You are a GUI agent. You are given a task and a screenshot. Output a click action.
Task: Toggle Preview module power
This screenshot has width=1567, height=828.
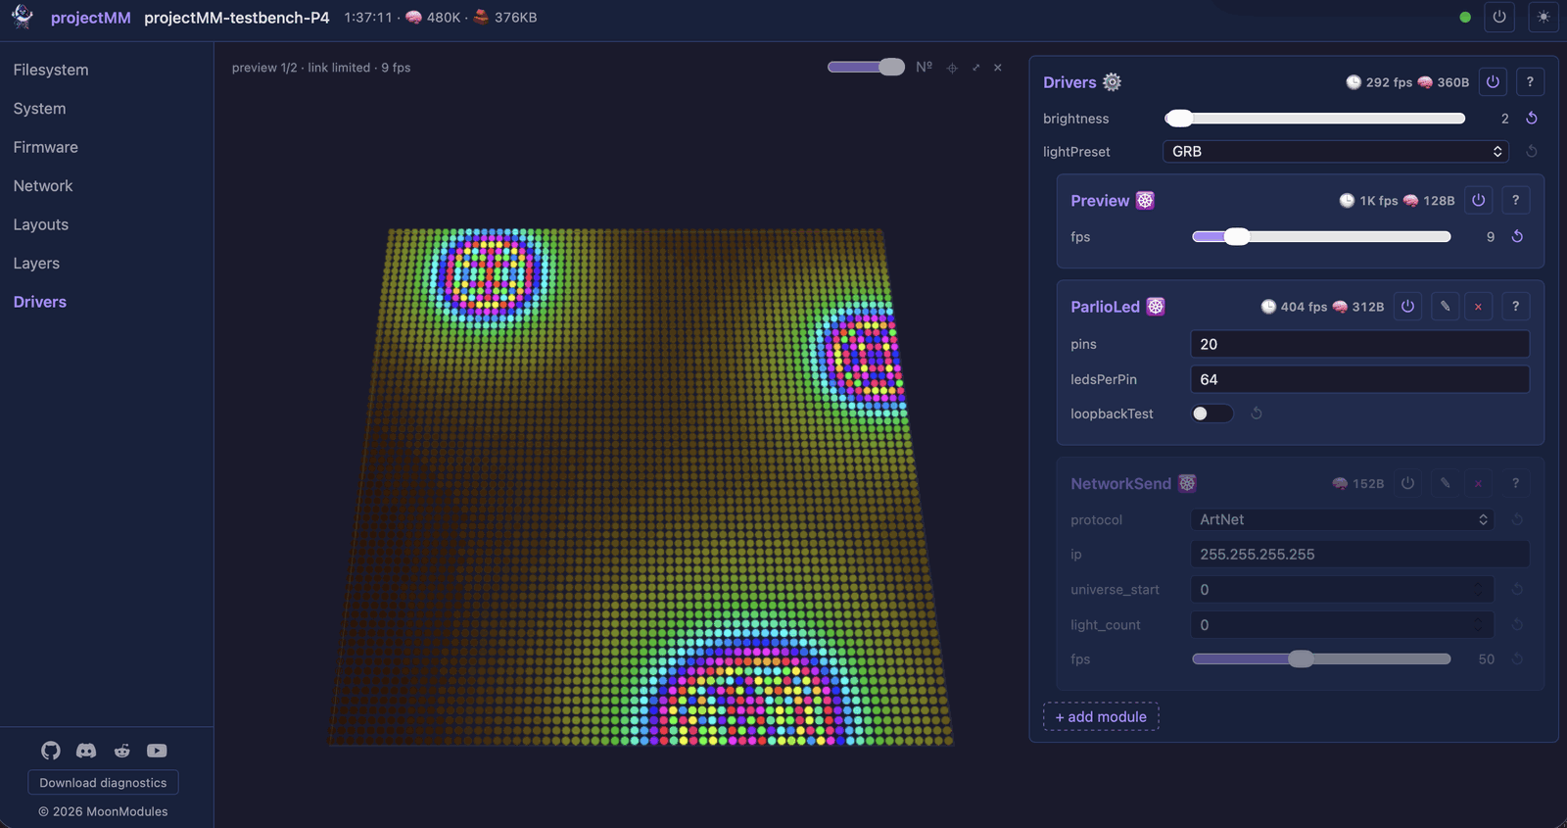point(1479,200)
